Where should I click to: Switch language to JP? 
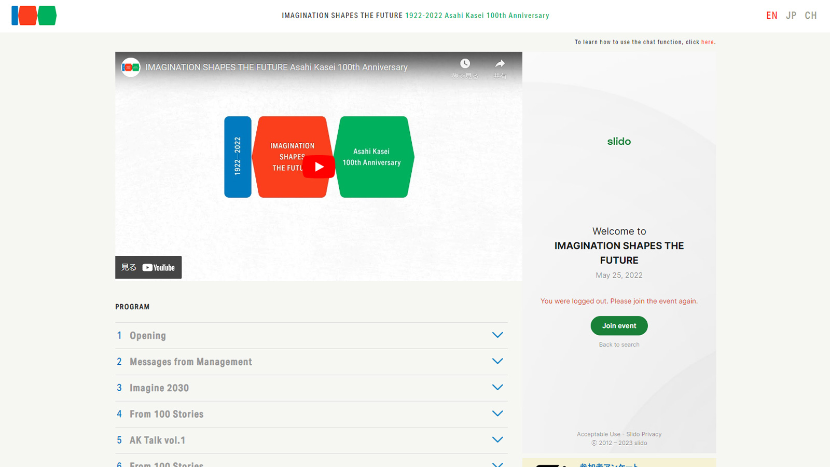coord(791,16)
